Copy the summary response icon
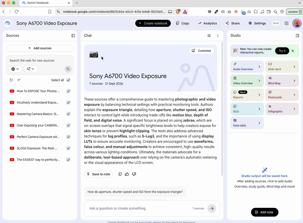The width and height of the screenshot is (303, 223). click(x=120, y=174)
